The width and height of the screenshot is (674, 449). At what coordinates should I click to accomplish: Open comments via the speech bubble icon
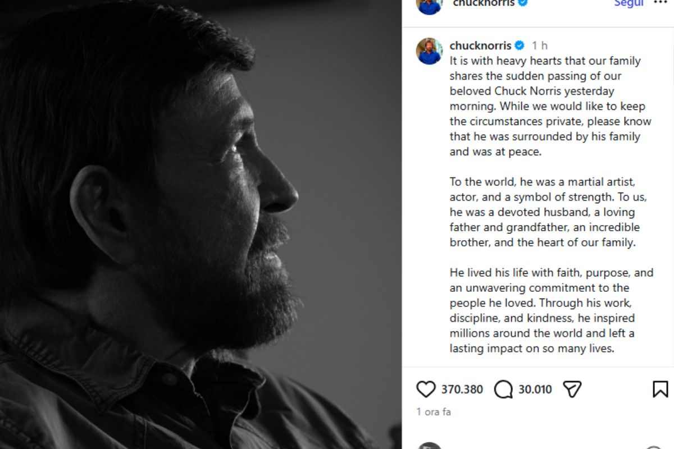click(x=503, y=390)
